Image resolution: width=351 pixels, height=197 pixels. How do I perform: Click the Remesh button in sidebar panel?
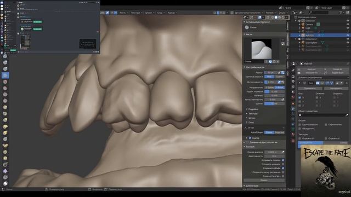tap(264, 180)
